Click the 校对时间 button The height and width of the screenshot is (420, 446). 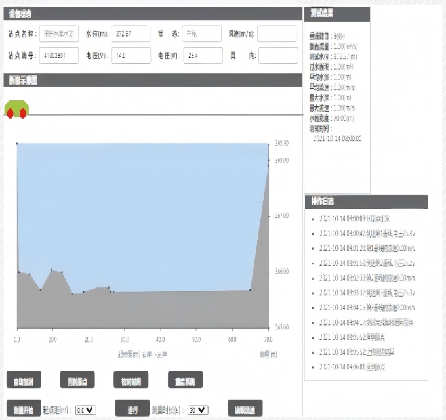tap(131, 380)
